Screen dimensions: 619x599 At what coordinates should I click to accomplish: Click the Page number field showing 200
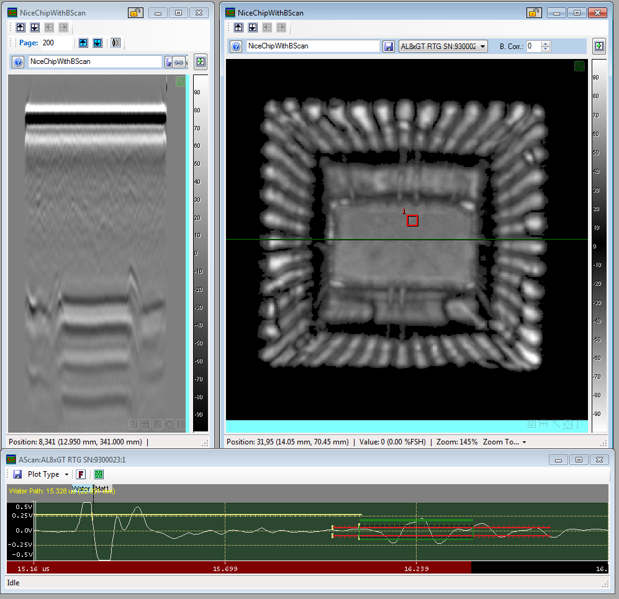coord(56,43)
